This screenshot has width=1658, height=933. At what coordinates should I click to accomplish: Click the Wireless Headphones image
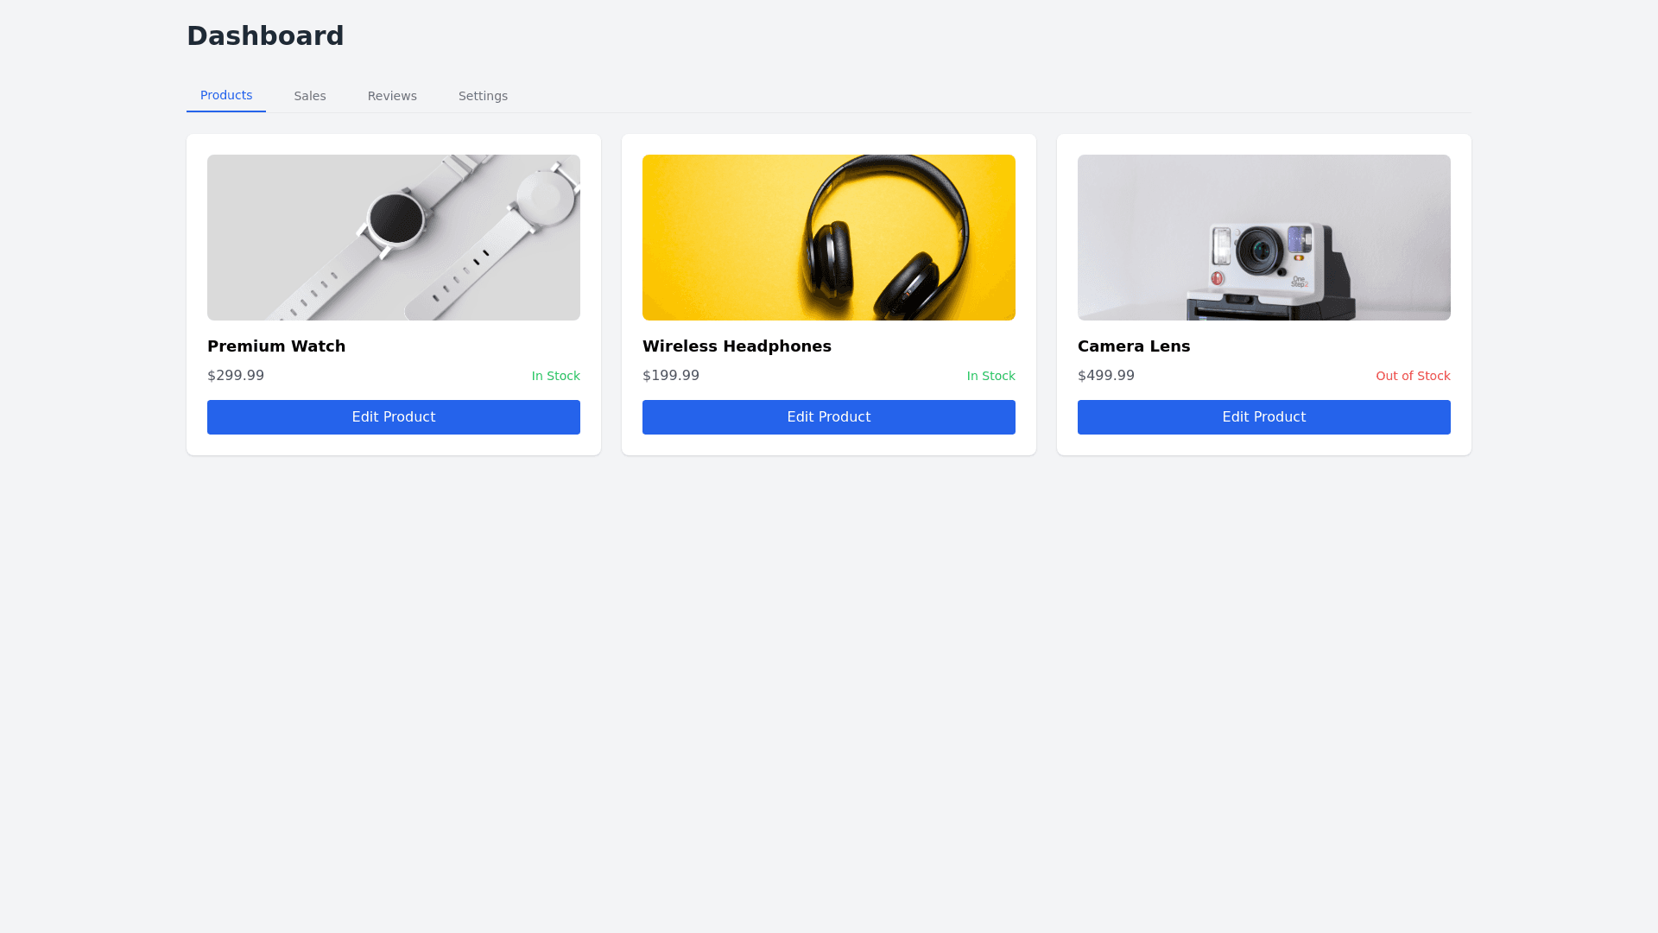coord(829,238)
